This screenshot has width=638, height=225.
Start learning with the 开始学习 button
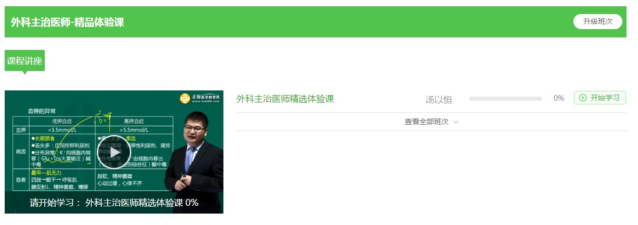(x=599, y=98)
